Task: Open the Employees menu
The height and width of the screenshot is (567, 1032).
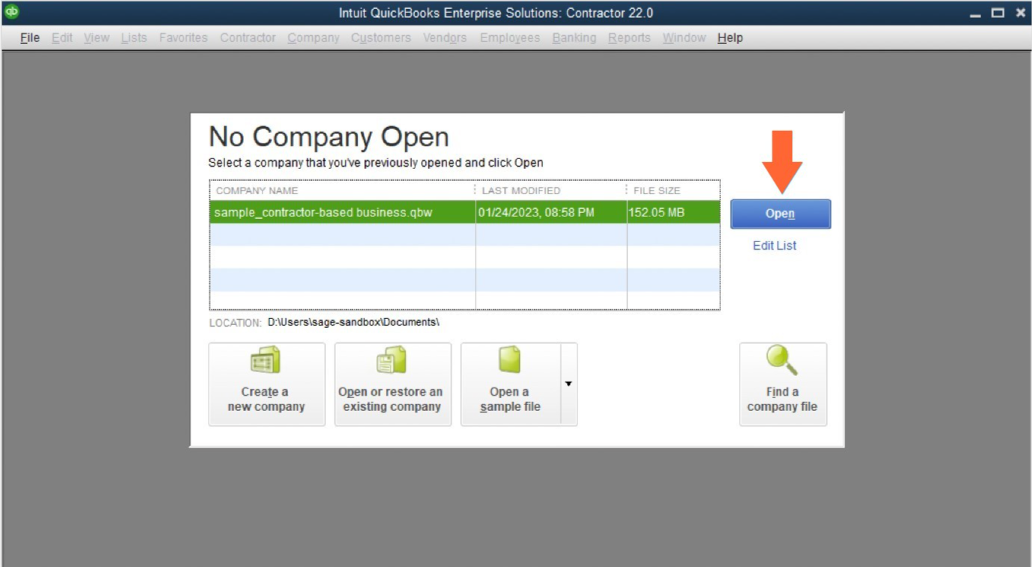Action: click(x=509, y=37)
